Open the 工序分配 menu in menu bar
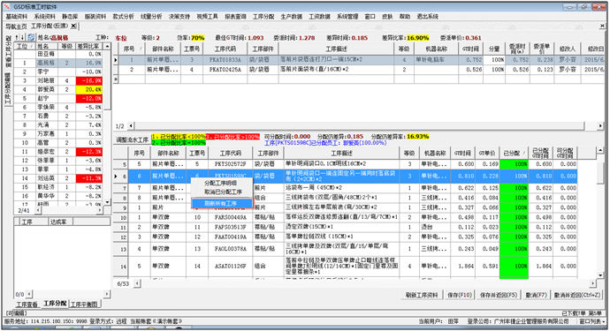The height and width of the screenshot is (331, 610). [x=263, y=16]
